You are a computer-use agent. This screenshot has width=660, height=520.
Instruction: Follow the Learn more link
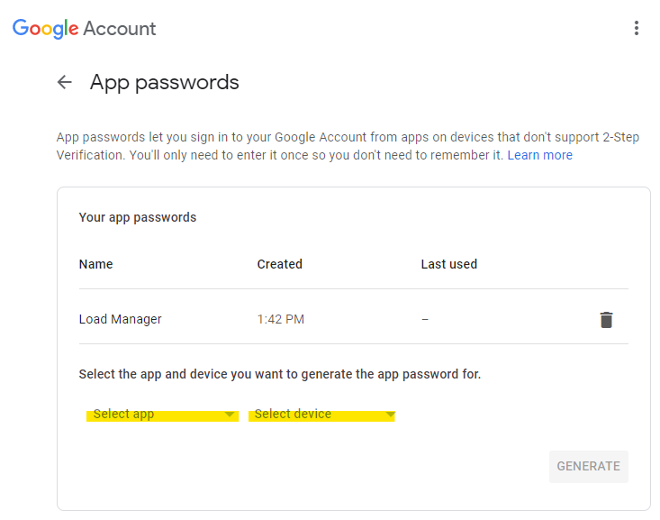539,155
